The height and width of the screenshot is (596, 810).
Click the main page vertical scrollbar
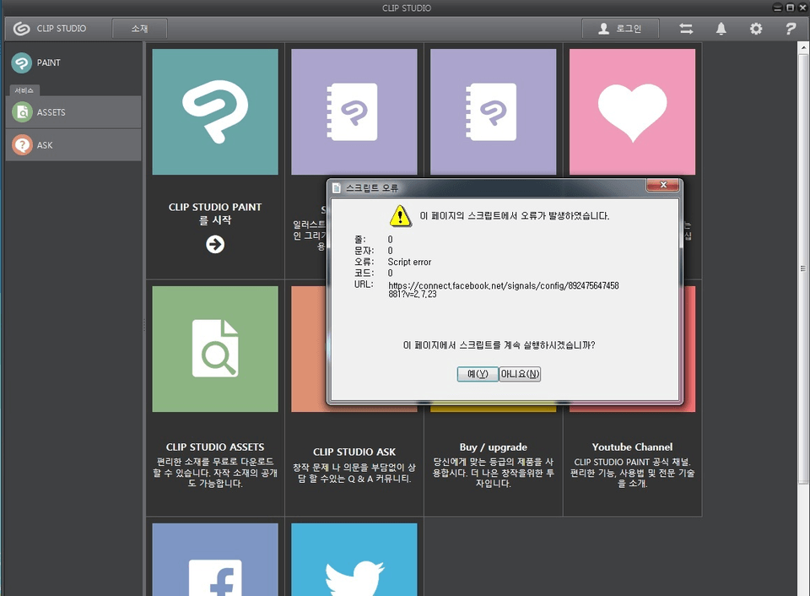click(802, 268)
